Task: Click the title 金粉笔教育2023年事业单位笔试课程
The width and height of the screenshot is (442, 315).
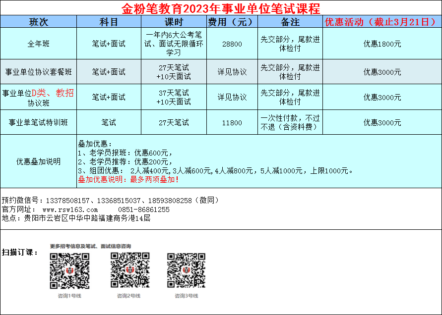Action: [x=221, y=8]
